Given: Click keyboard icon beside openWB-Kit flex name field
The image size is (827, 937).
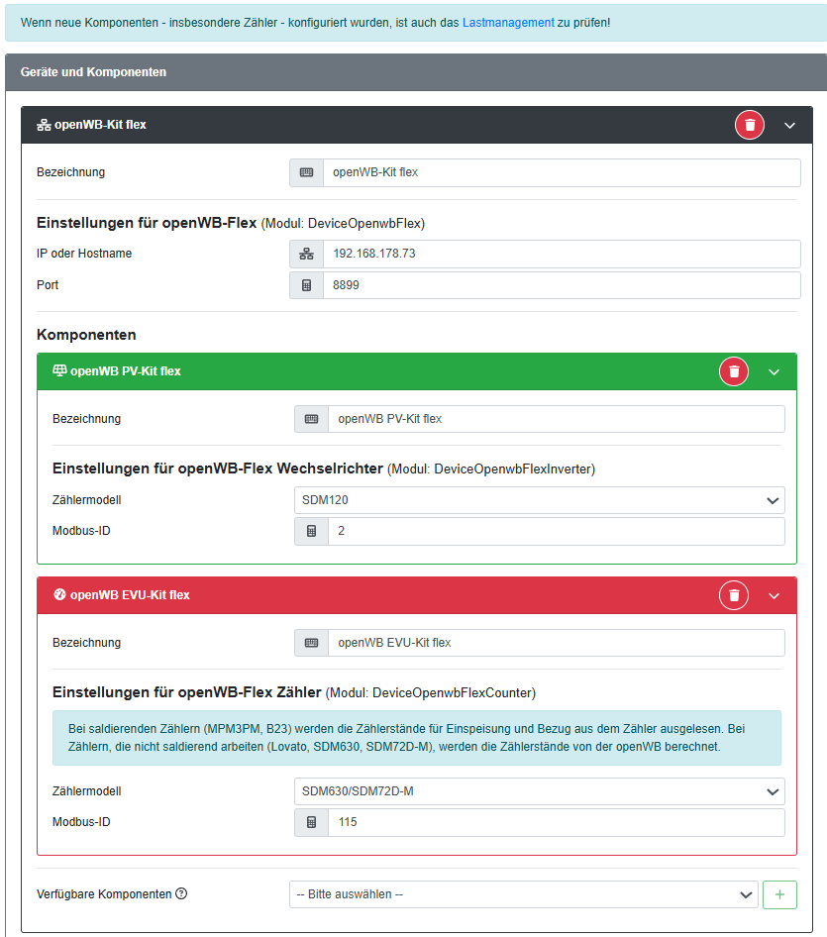Looking at the screenshot, I should coord(307,172).
